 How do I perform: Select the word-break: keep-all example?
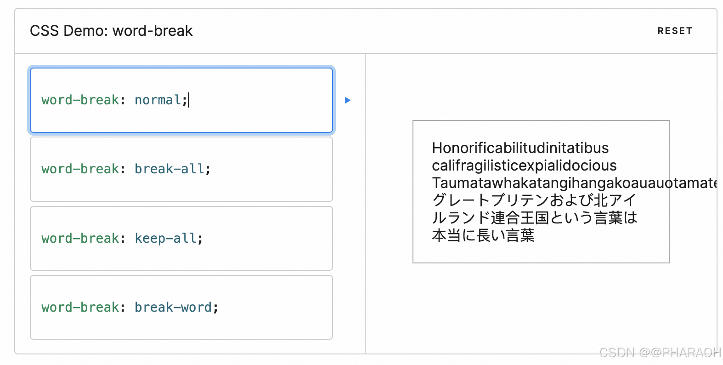(x=181, y=238)
